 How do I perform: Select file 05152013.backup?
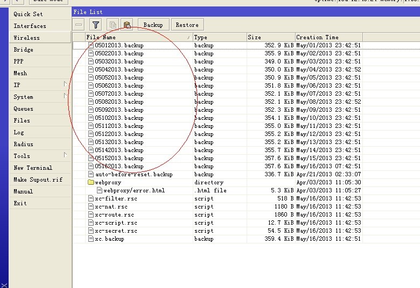tap(119, 158)
